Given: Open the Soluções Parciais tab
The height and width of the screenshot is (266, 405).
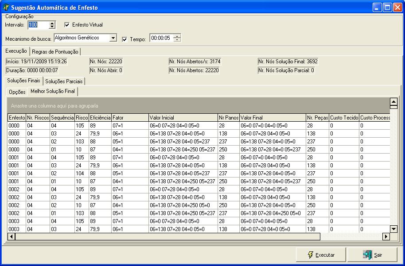Looking at the screenshot, I should (64, 81).
